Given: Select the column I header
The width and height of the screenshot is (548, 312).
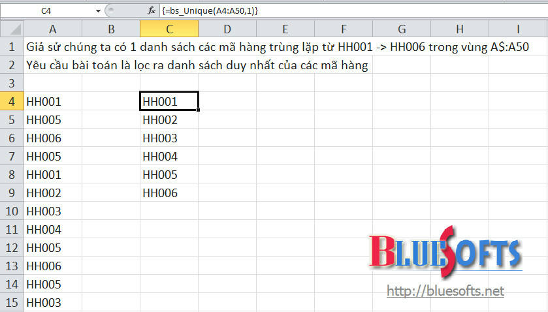Looking at the screenshot, I should coord(518,29).
